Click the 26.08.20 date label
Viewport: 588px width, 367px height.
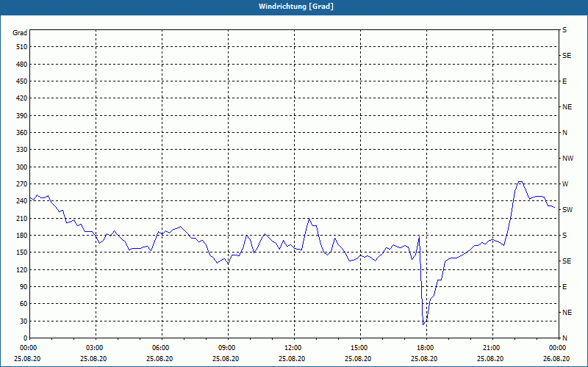click(x=556, y=358)
